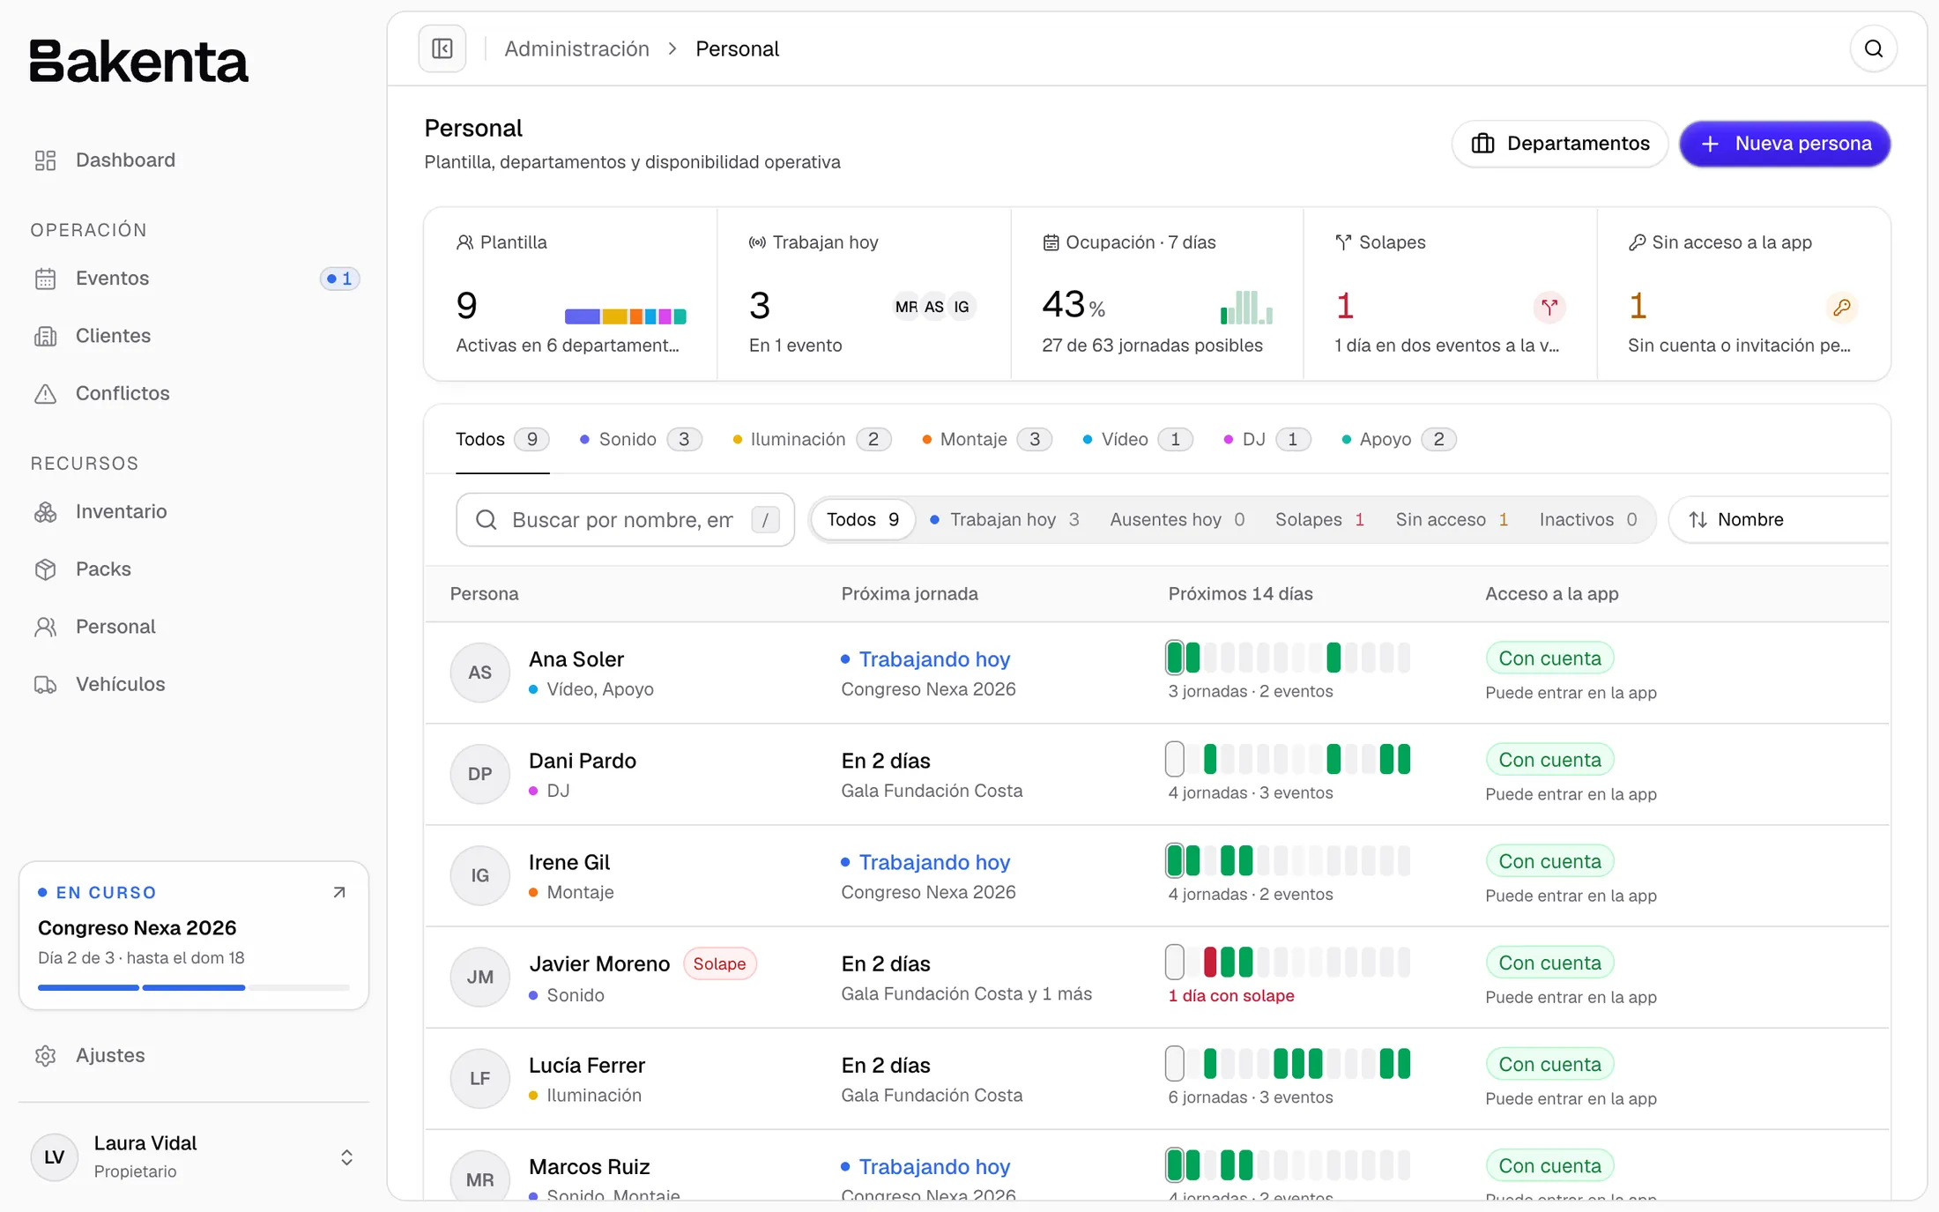
Task: Filter by Solapes chip
Action: pos(1319,519)
